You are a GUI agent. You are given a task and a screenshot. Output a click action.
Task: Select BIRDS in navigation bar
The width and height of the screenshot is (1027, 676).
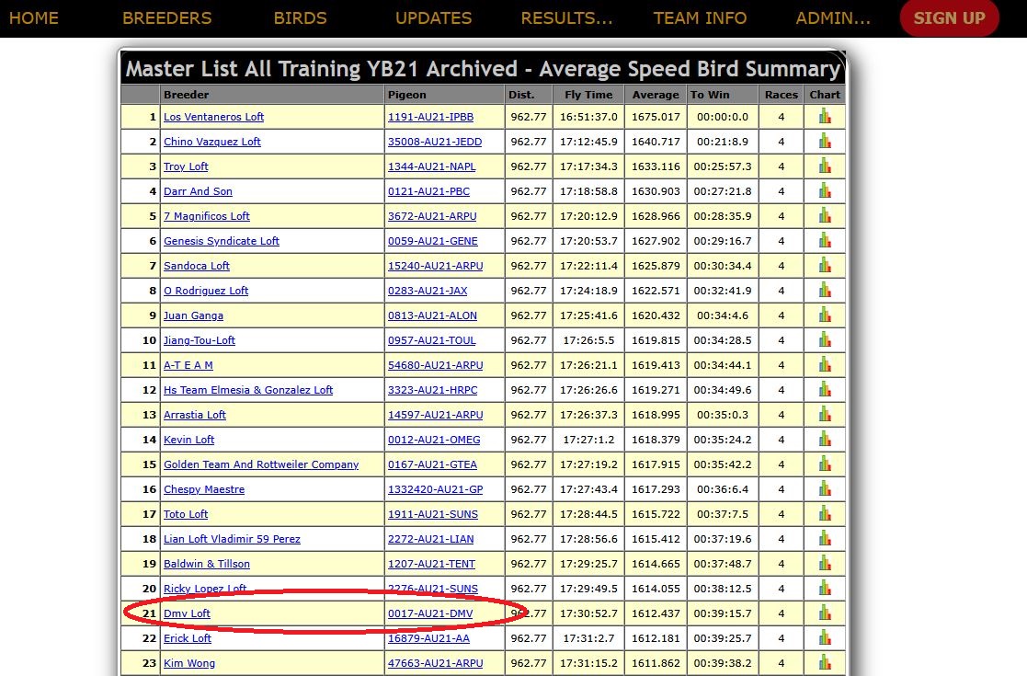click(x=300, y=18)
